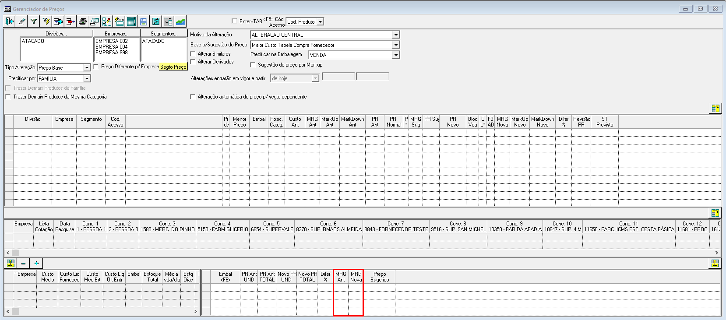Image resolution: width=726 pixels, height=320 pixels.
Task: Click the checklist with pencil icon
Action: [x=106, y=21]
